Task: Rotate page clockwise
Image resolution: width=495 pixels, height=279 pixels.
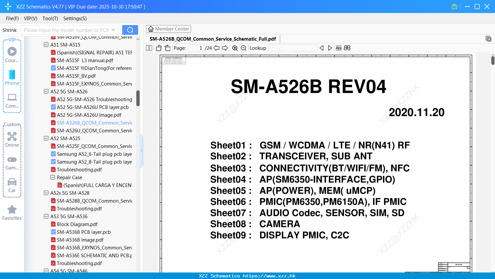Action: [x=167, y=48]
